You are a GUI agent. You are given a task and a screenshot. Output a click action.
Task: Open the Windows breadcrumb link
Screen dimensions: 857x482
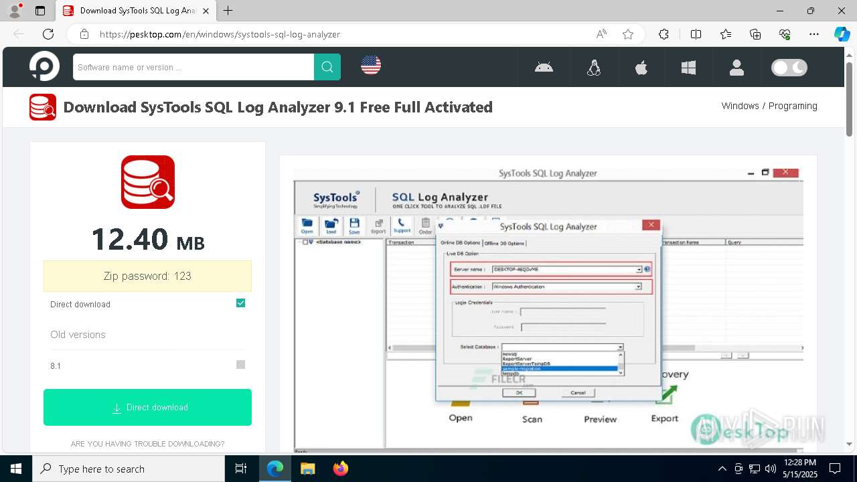[x=740, y=106]
